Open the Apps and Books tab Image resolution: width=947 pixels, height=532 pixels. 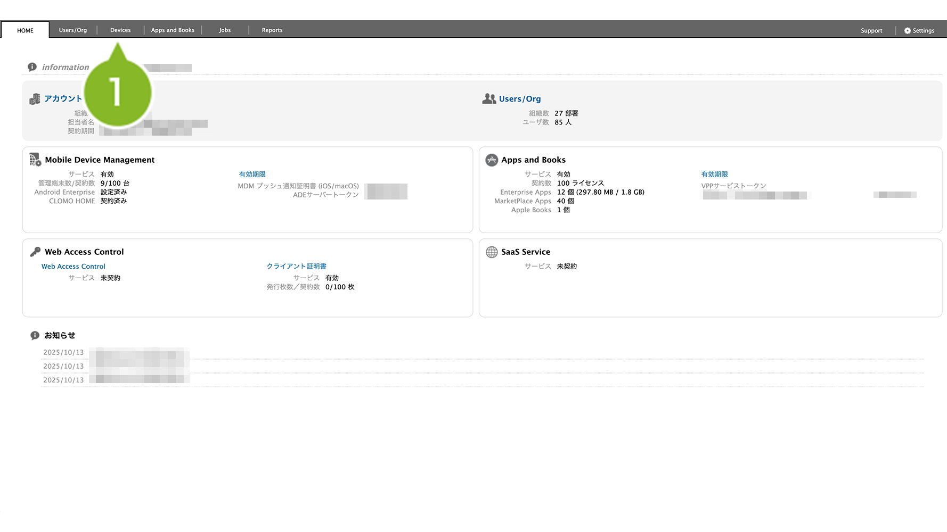(173, 30)
